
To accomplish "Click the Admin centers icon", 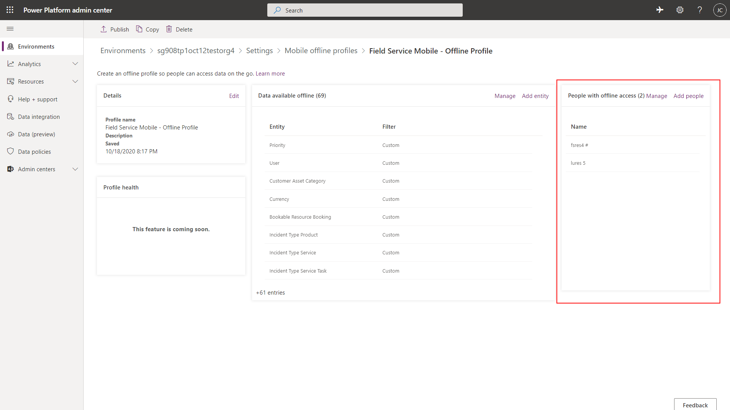I will 11,169.
